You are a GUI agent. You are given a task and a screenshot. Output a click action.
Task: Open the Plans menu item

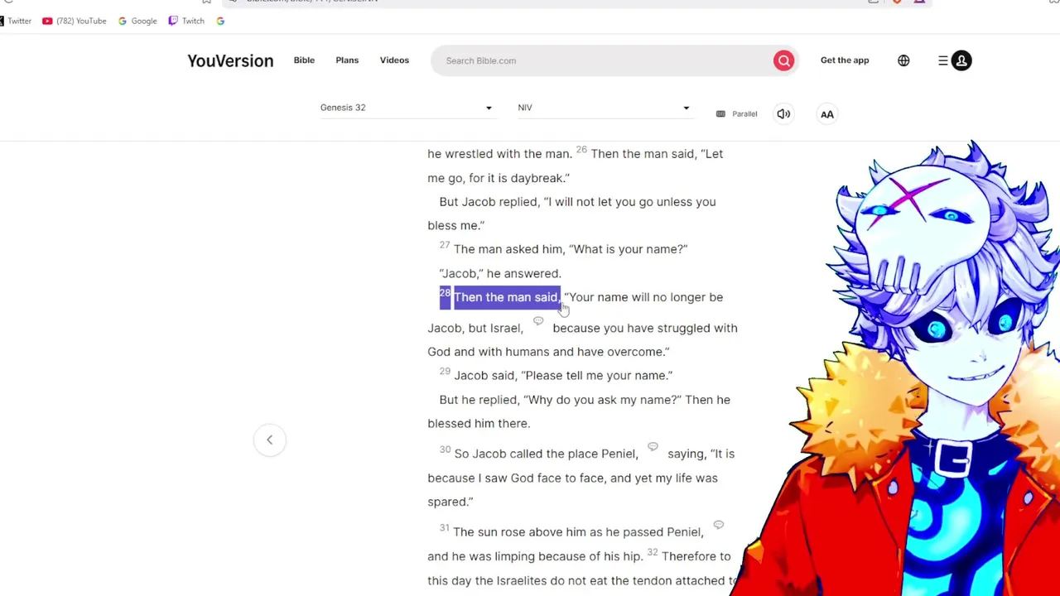click(x=347, y=60)
